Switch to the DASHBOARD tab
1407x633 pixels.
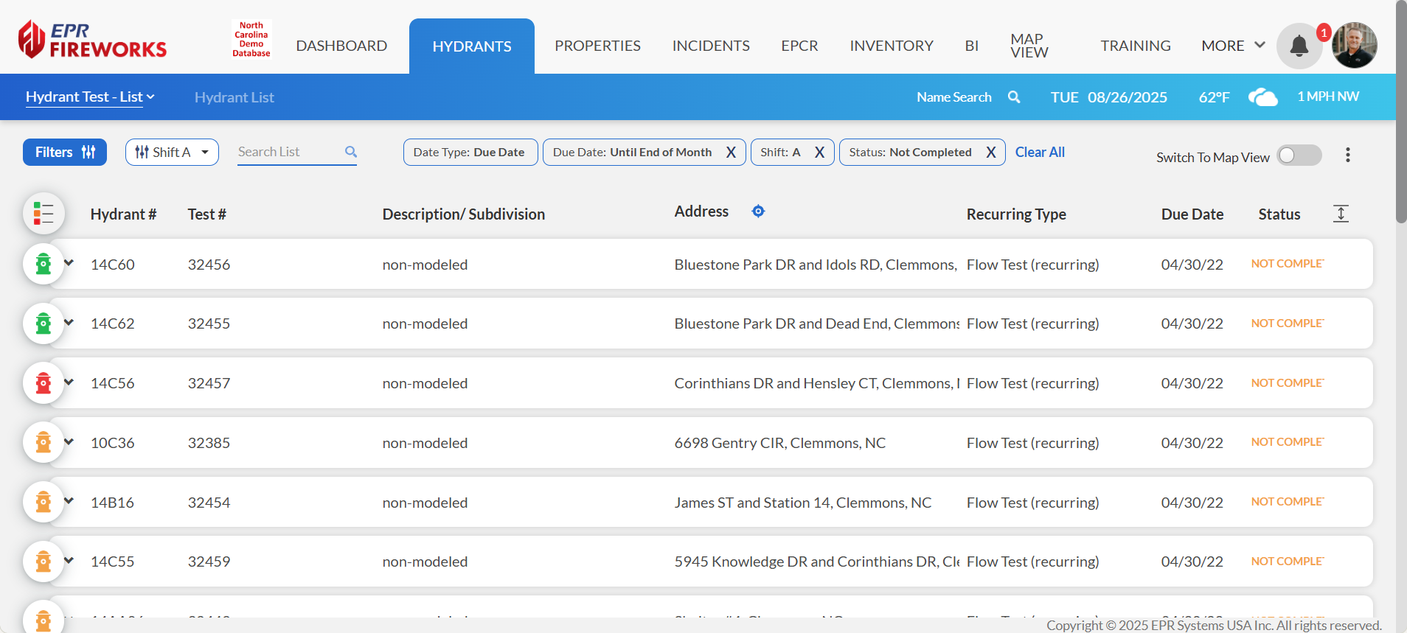tap(341, 46)
